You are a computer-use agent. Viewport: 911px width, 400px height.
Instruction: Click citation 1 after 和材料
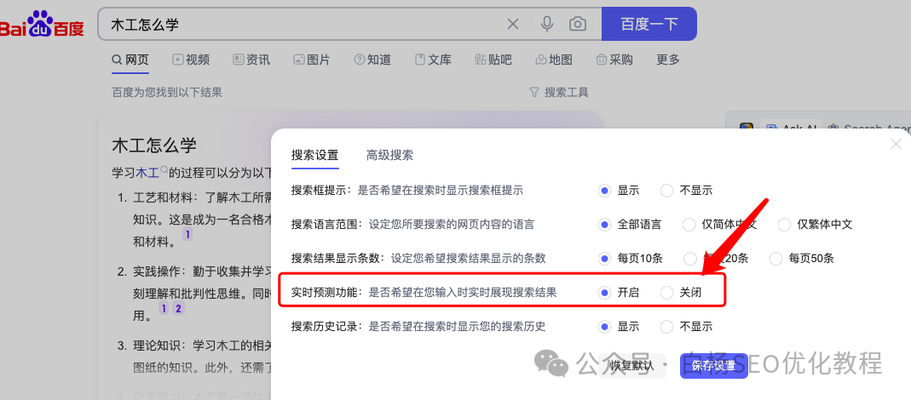(187, 235)
